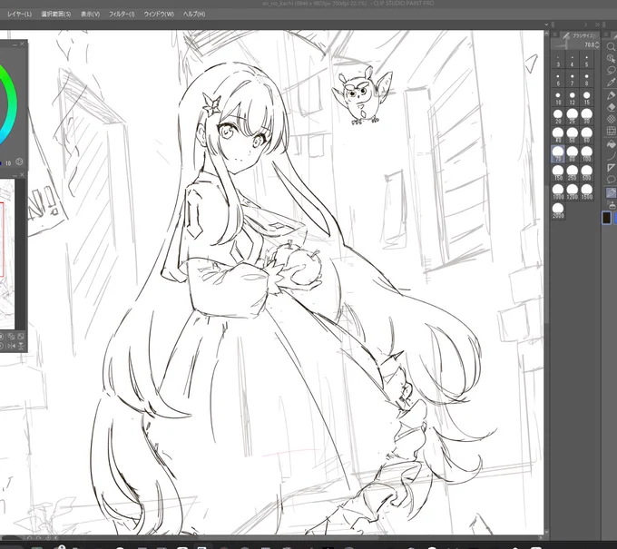Click the Navigator flip horizontal icon
The image size is (617, 549).
tap(12, 346)
